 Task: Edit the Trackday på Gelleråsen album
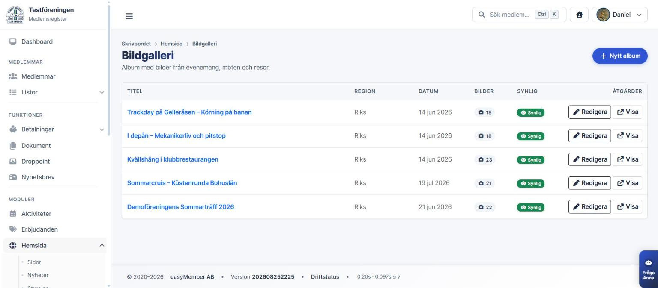tap(589, 112)
